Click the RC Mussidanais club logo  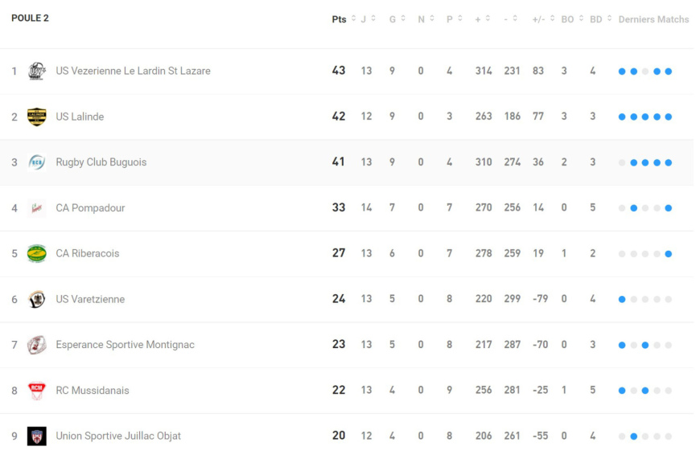pos(36,391)
